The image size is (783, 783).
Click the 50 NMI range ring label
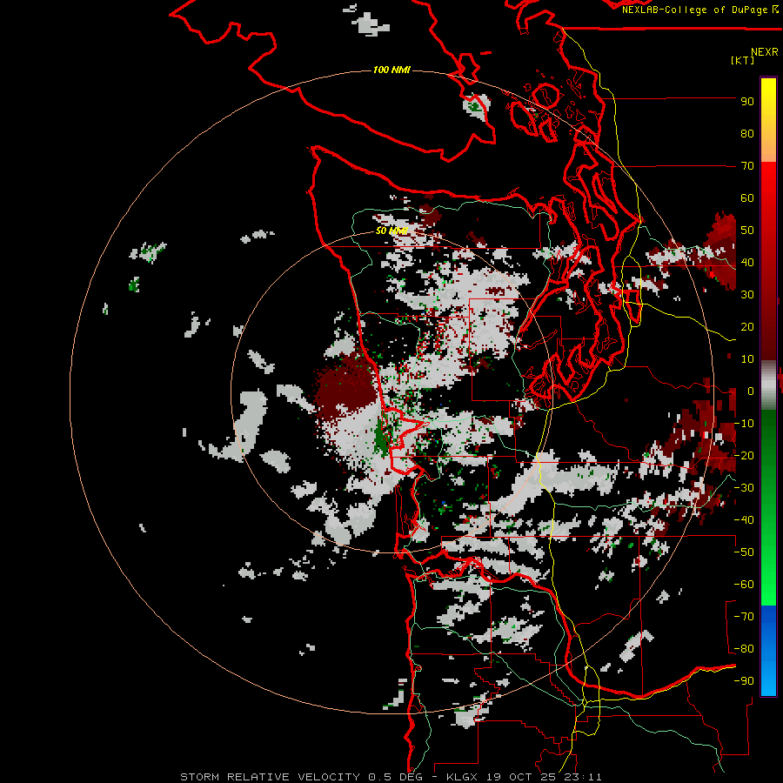[x=391, y=231]
